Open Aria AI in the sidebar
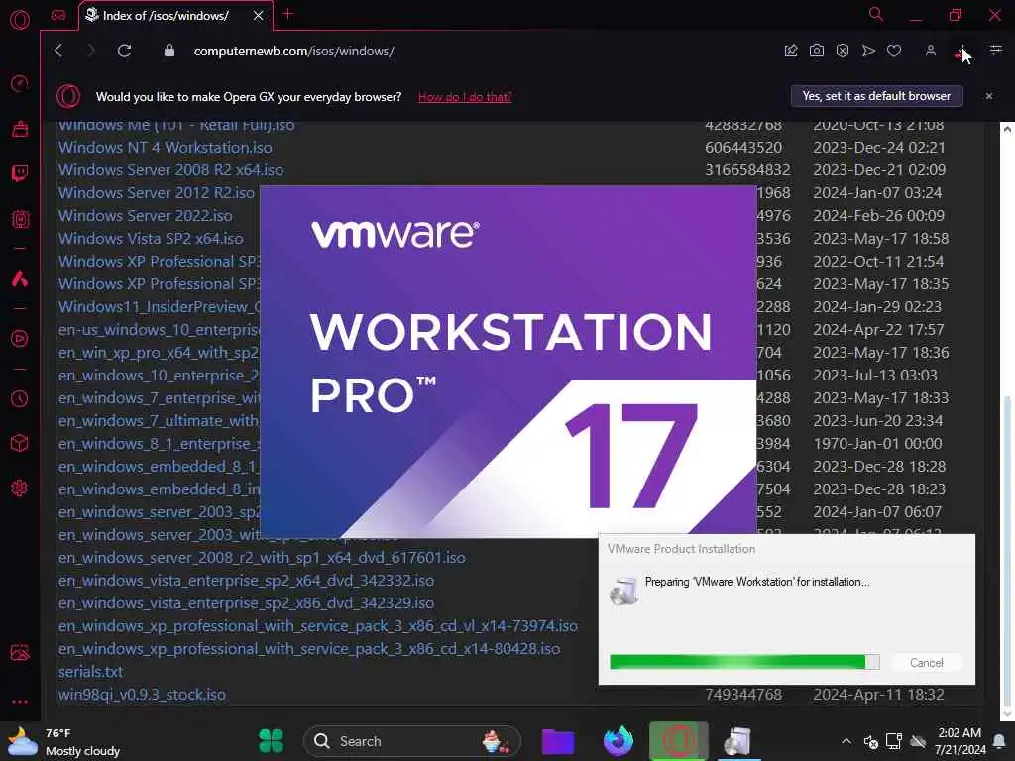 (x=20, y=278)
